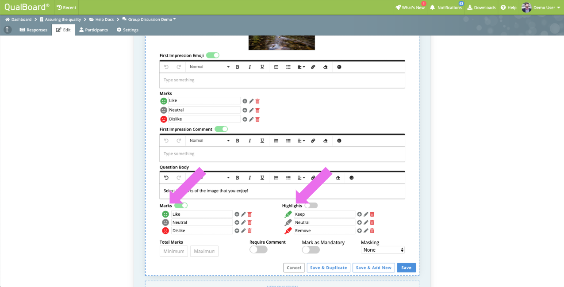This screenshot has height=287, width=564.
Task: Edit the lower Dislike mark
Action: (243, 231)
